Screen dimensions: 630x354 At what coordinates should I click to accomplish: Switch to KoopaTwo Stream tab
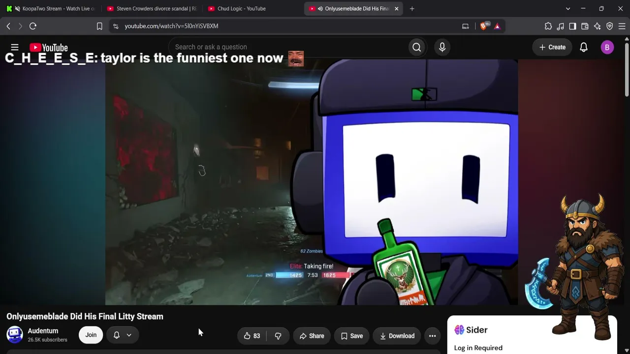[50, 8]
